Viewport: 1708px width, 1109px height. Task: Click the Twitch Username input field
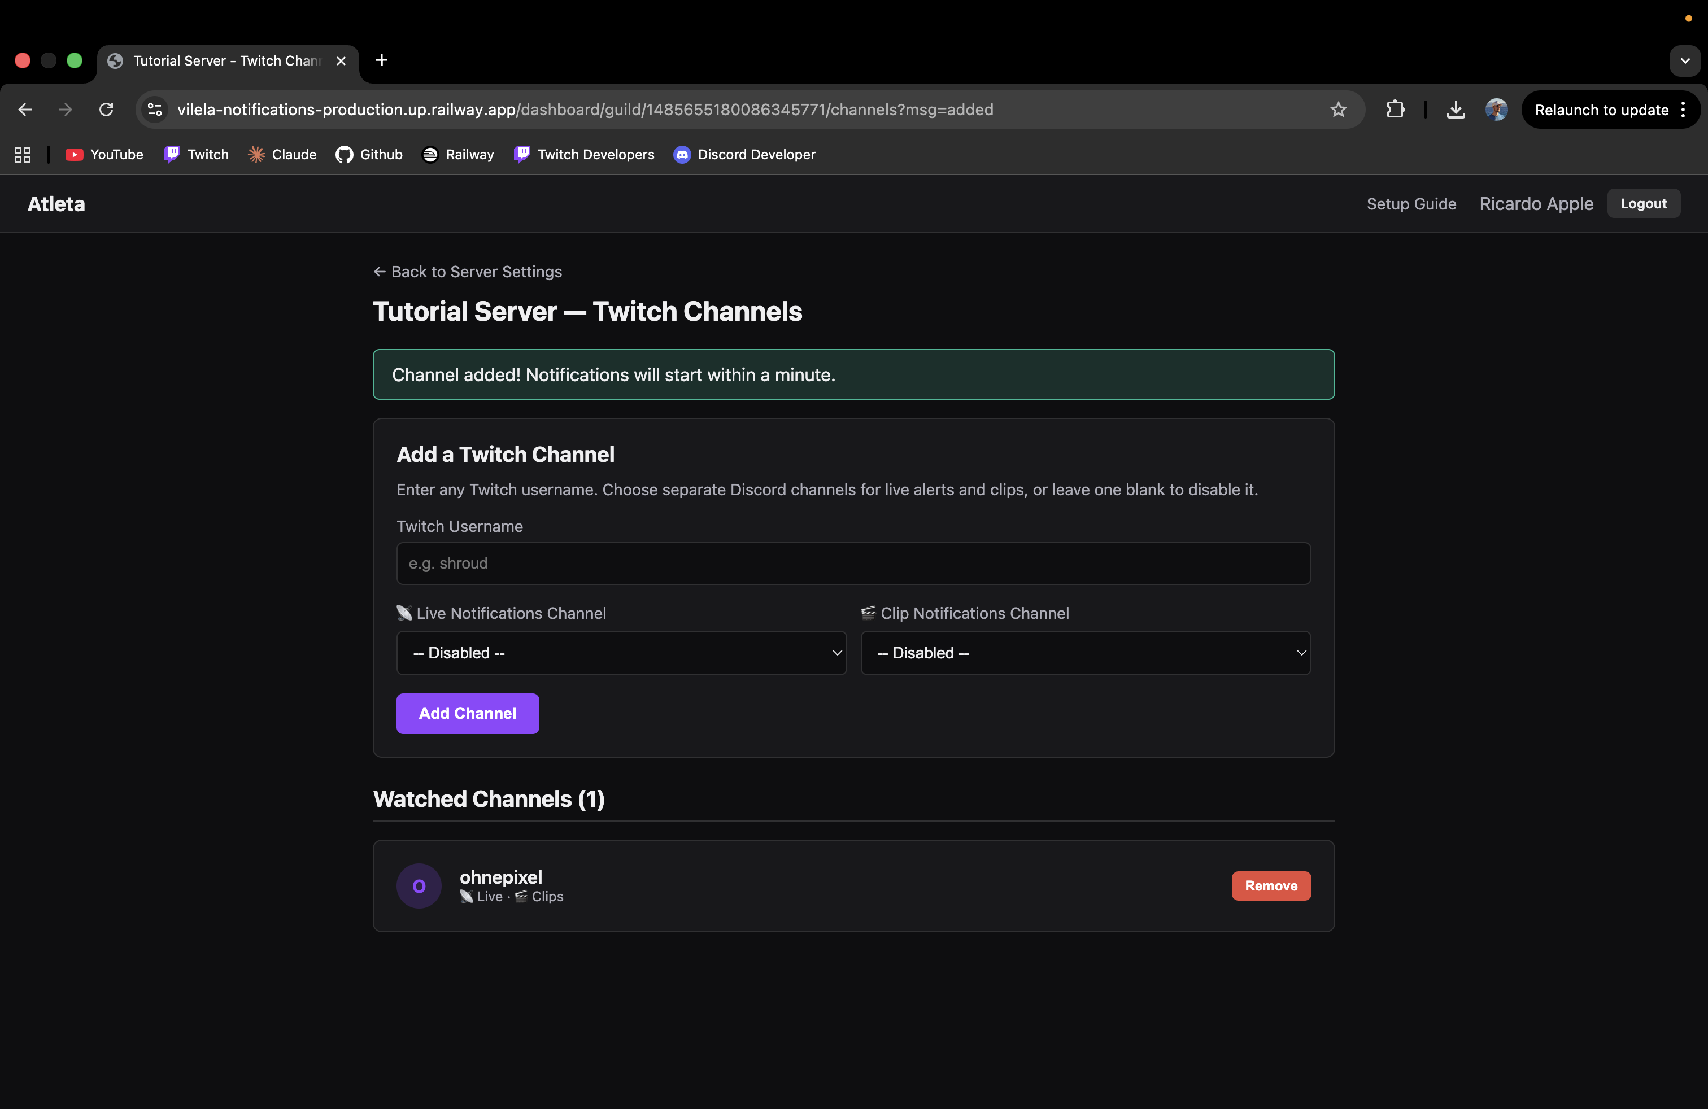point(853,563)
